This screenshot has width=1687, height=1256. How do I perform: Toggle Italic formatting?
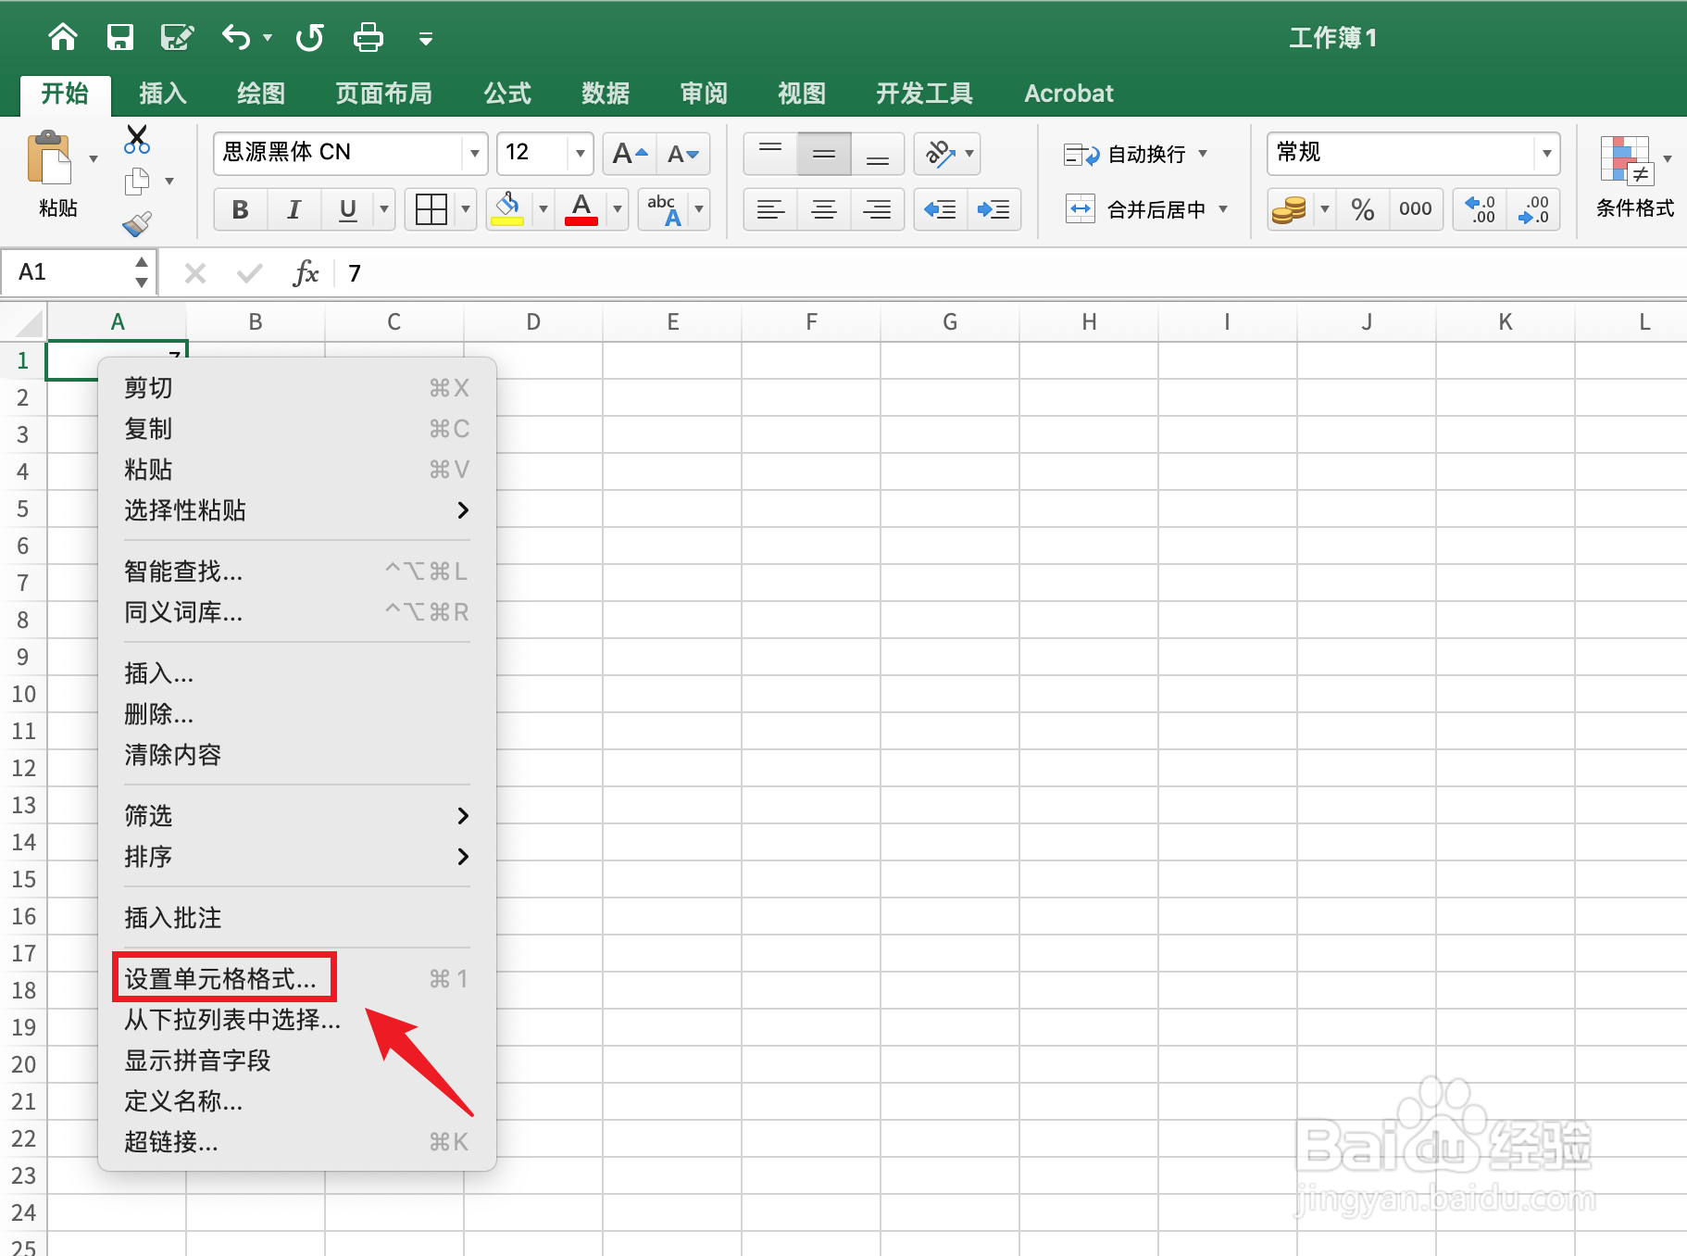[294, 209]
